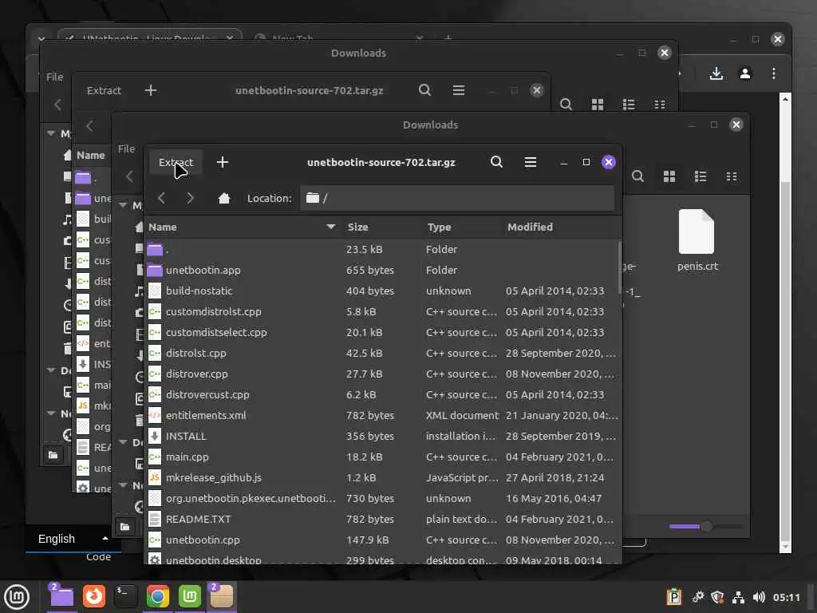Open File menu in rear Downloads window
The width and height of the screenshot is (817, 613).
click(55, 77)
